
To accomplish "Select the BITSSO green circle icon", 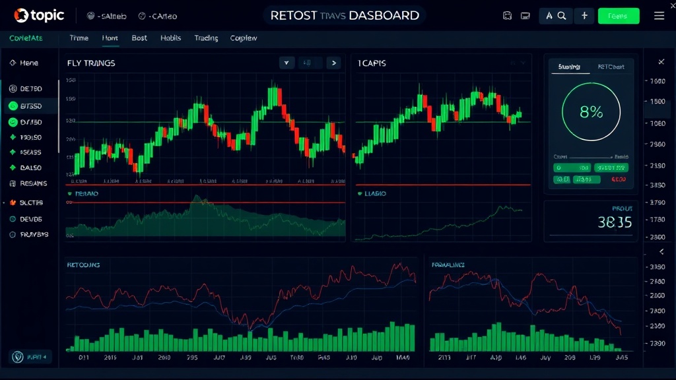I will coord(13,106).
